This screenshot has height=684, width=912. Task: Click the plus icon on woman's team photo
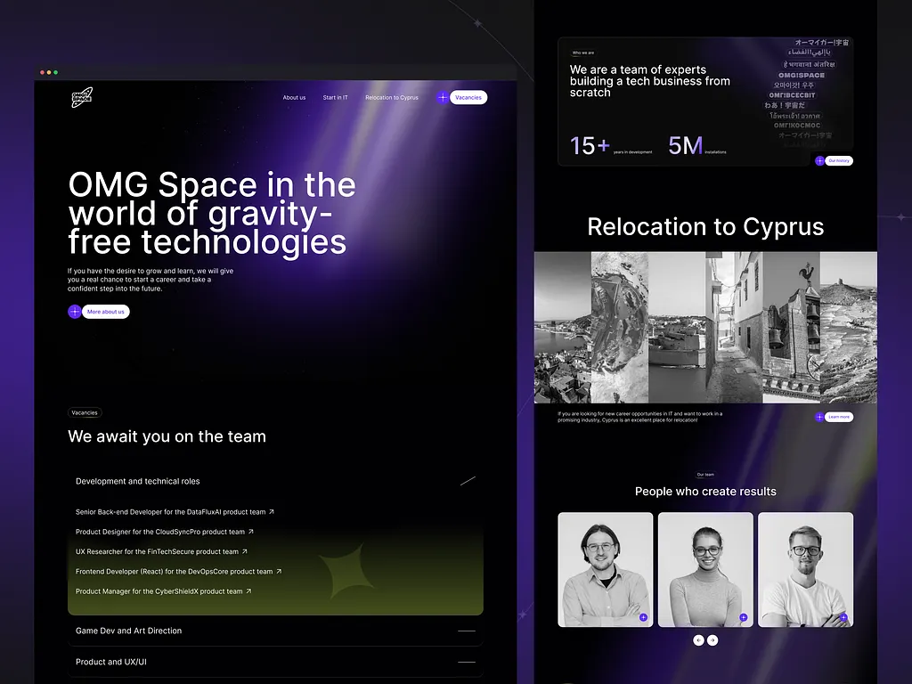pos(743,617)
